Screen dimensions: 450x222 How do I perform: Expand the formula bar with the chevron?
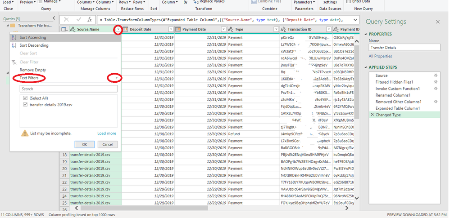coord(355,20)
